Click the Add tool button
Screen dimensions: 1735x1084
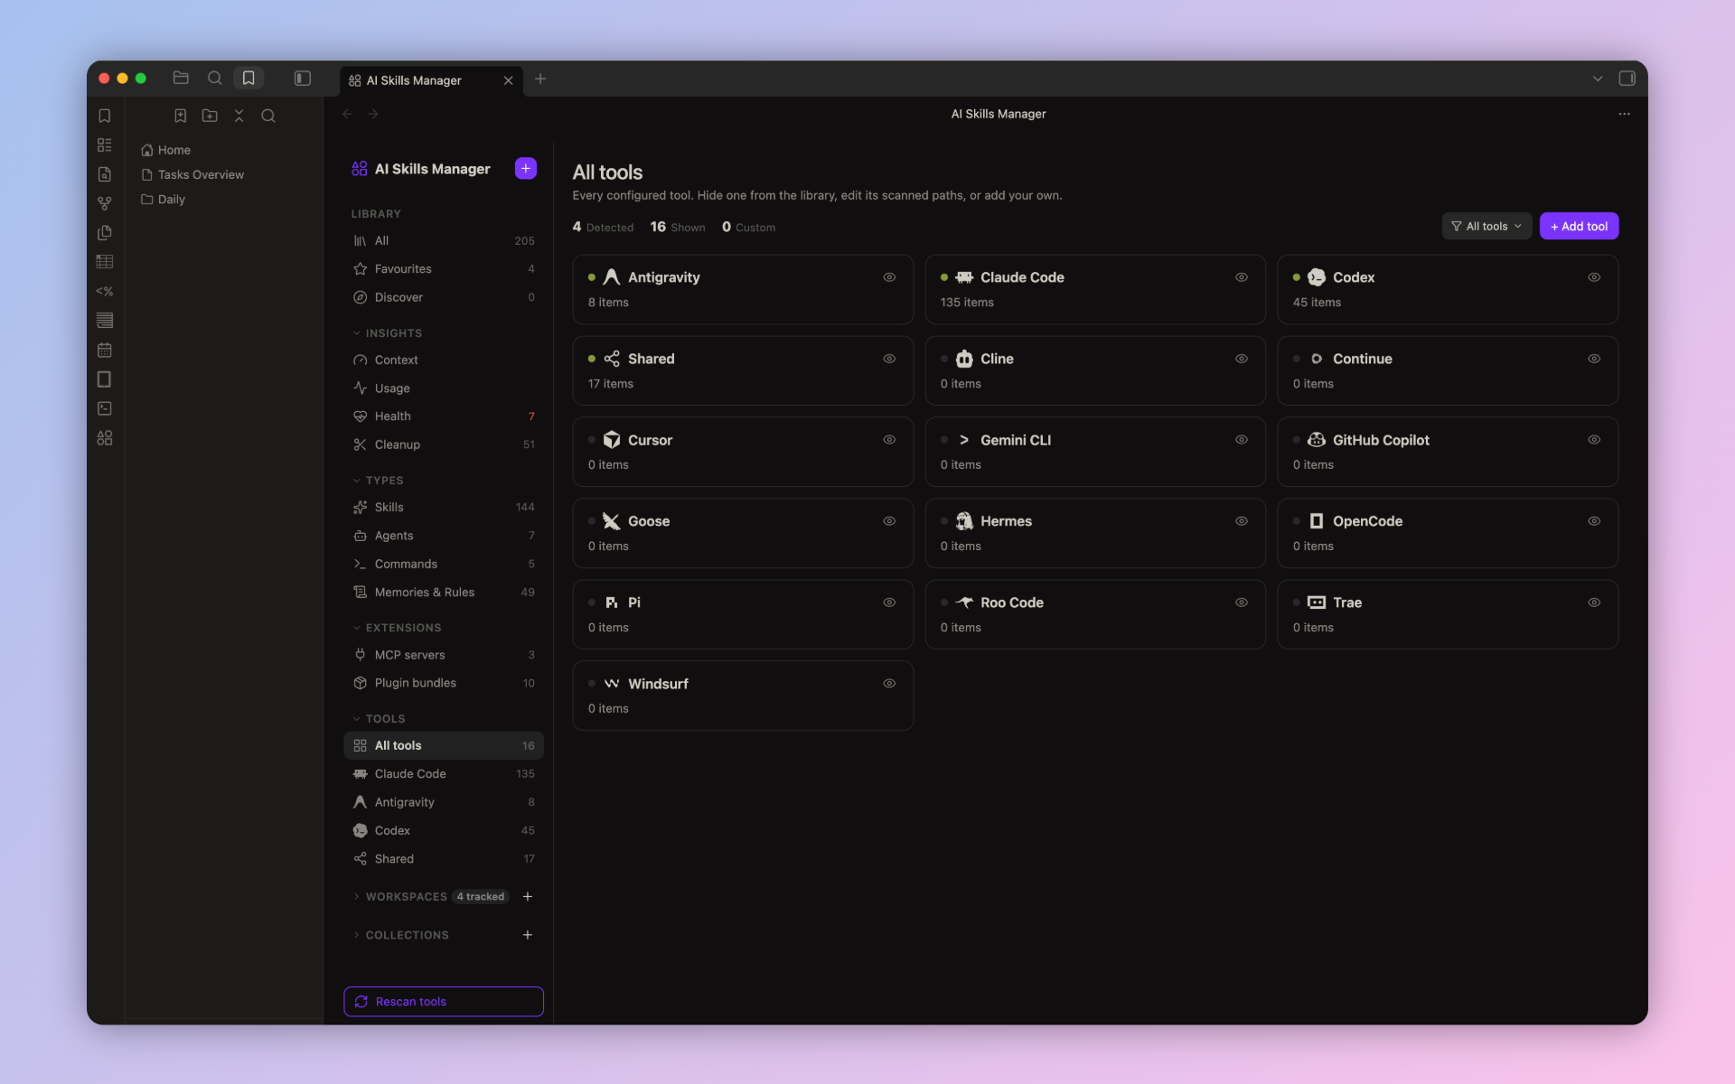click(x=1579, y=226)
